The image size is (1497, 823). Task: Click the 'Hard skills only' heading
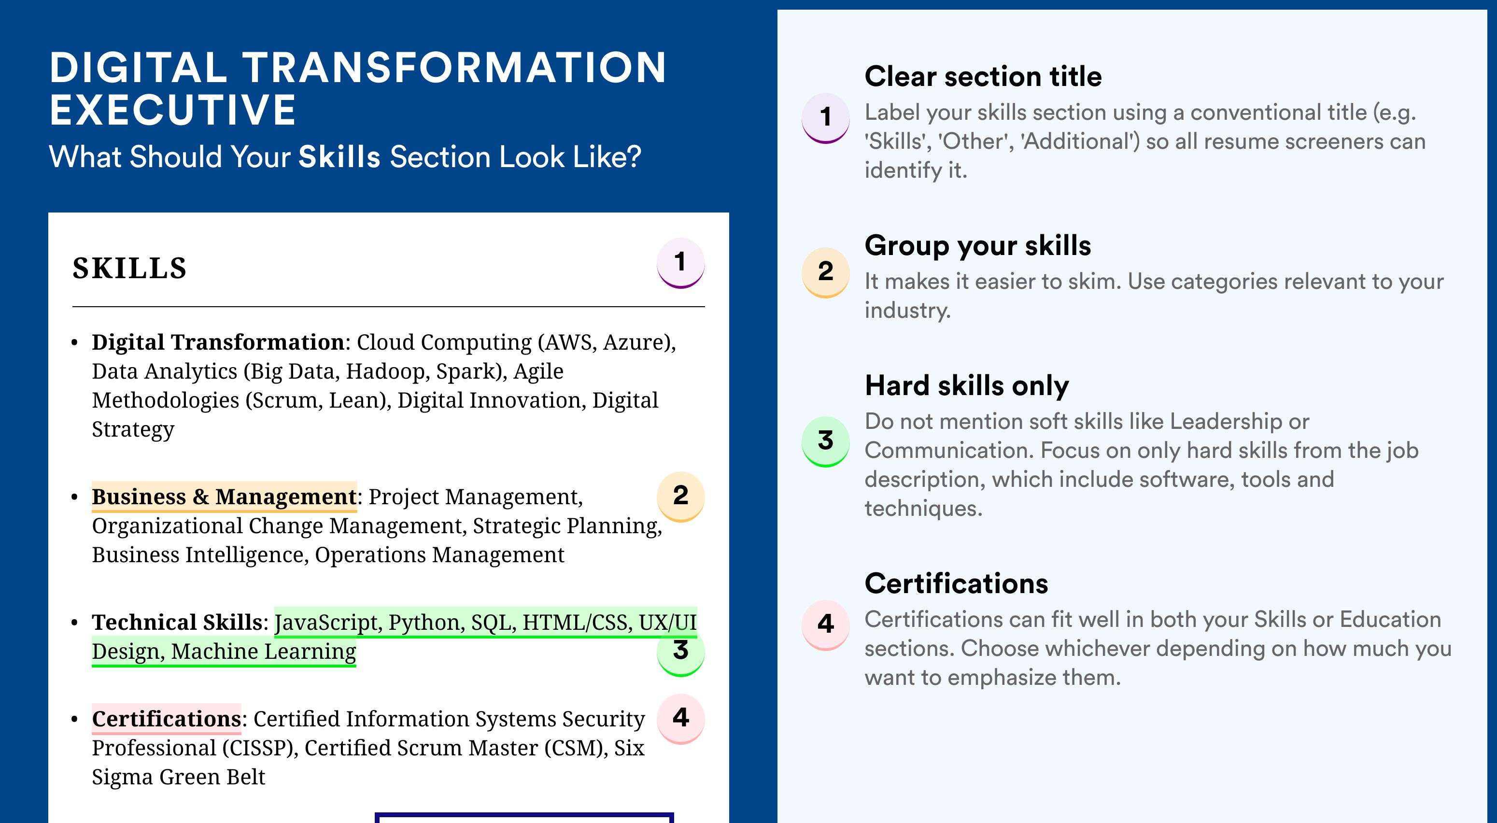[x=966, y=385]
